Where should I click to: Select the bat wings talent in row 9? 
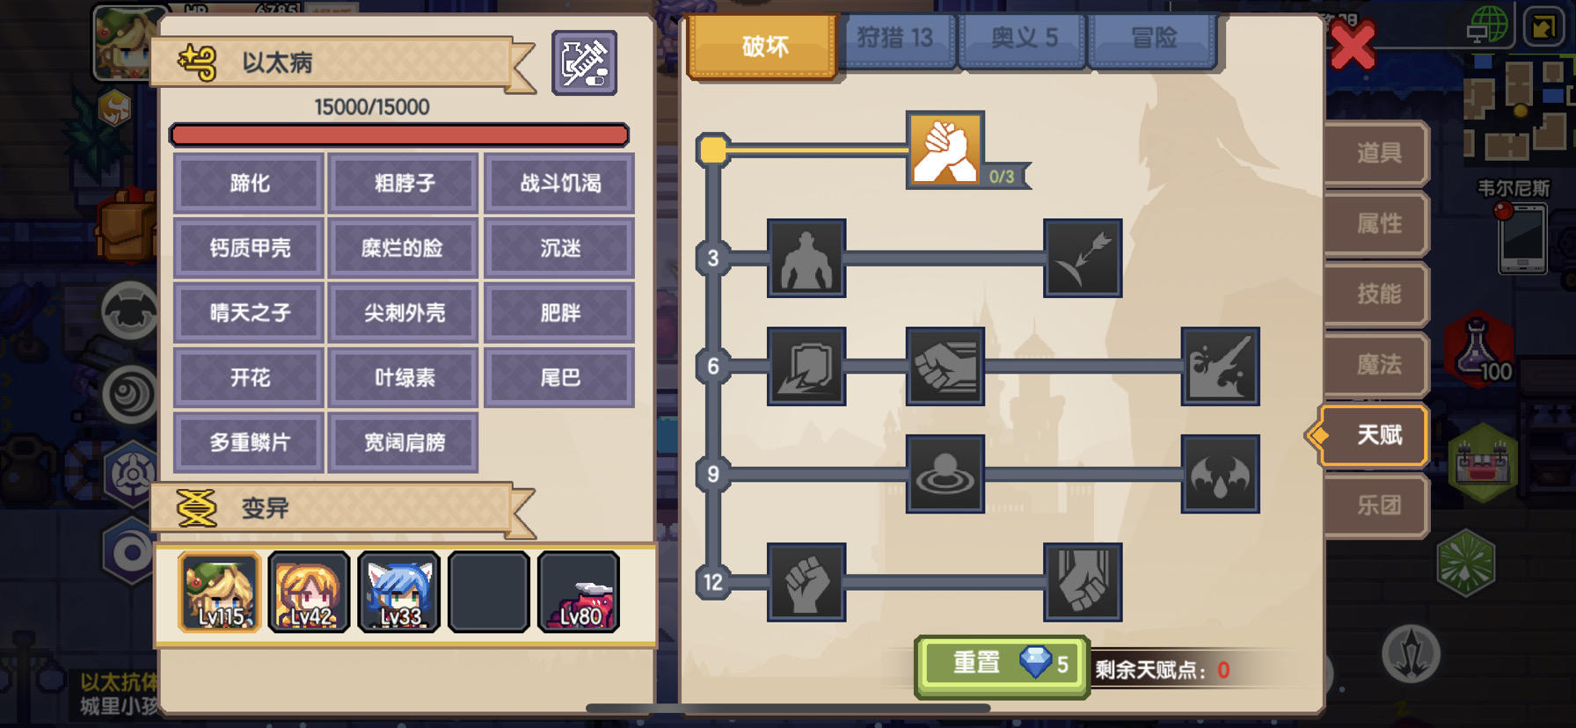1220,474
